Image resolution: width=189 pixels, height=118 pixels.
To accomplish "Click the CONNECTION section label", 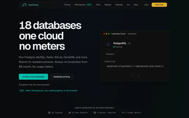I will [x=110, y=62].
